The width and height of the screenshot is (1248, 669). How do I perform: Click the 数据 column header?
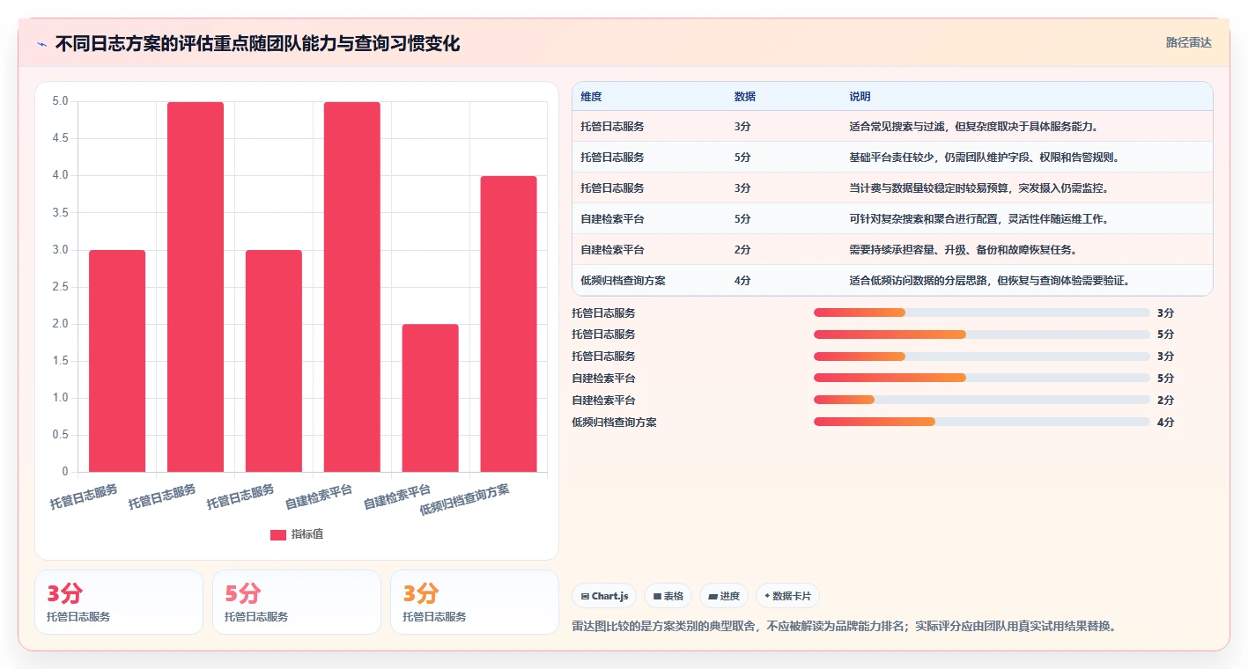[x=744, y=96]
